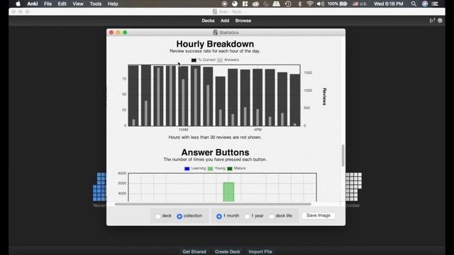454x255 pixels.
Task: Click the Hourly Breakdown heading
Action: (215, 44)
